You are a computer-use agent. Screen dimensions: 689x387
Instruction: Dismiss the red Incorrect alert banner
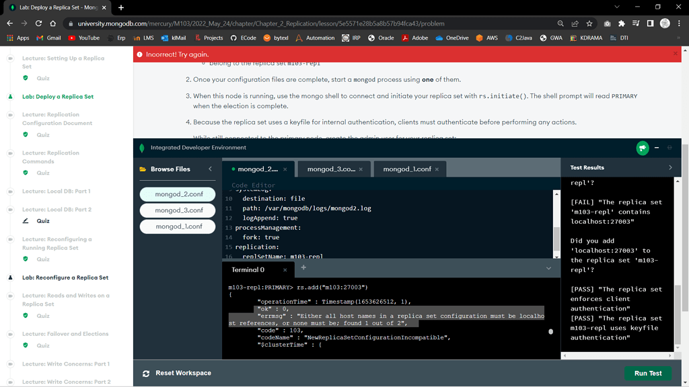(x=676, y=54)
